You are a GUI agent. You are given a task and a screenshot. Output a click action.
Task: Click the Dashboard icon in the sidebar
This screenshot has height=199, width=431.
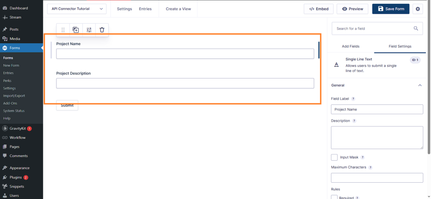coord(5,8)
